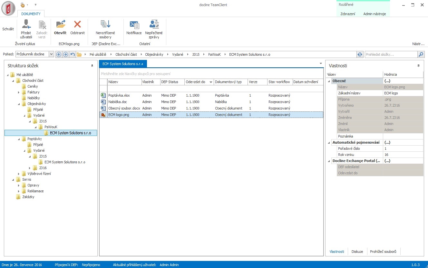Collapse the Obecné property group
This screenshot has height=268, width=428.
tap(329, 81)
